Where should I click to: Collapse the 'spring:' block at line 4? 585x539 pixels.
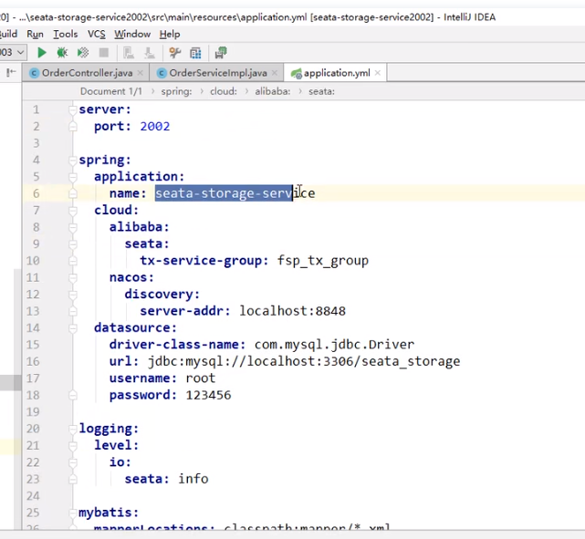coord(73,161)
